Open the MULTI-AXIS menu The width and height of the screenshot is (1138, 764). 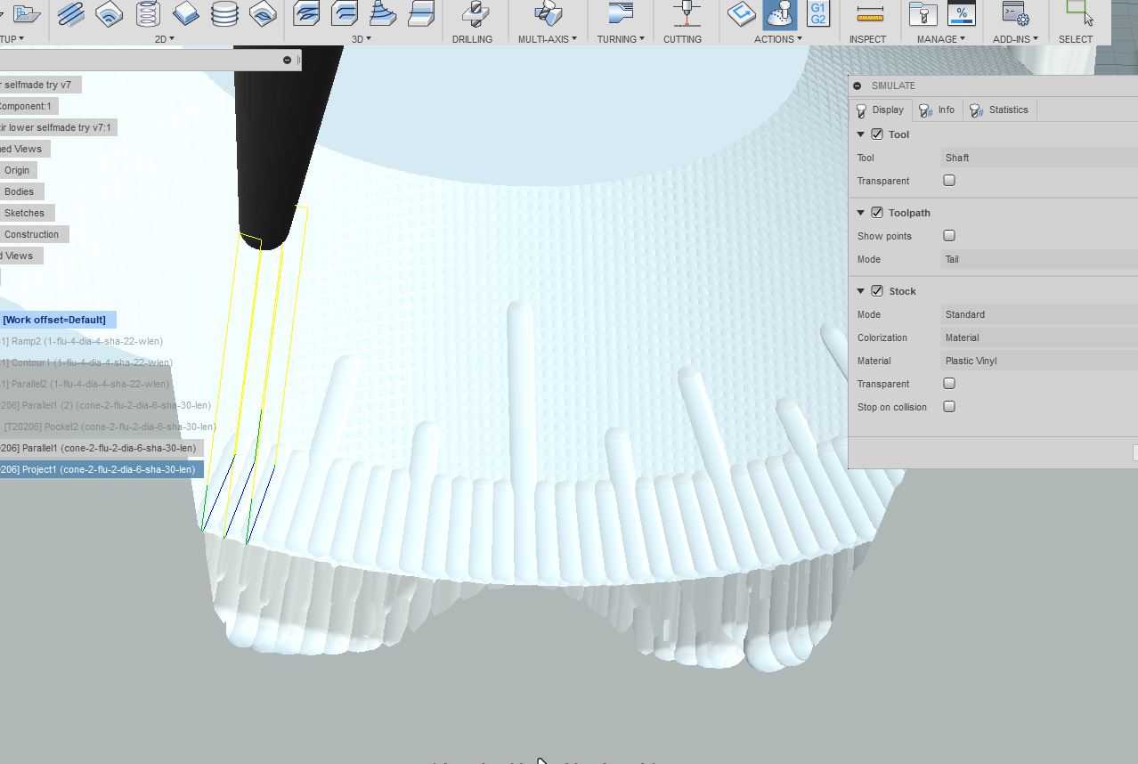547,39
